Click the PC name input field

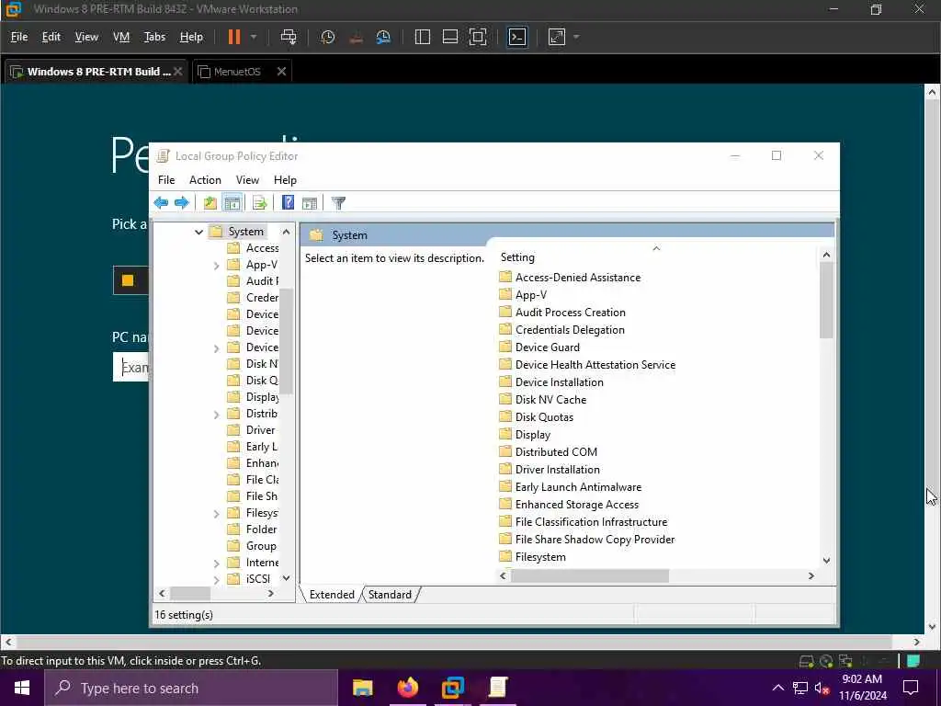[130, 367]
